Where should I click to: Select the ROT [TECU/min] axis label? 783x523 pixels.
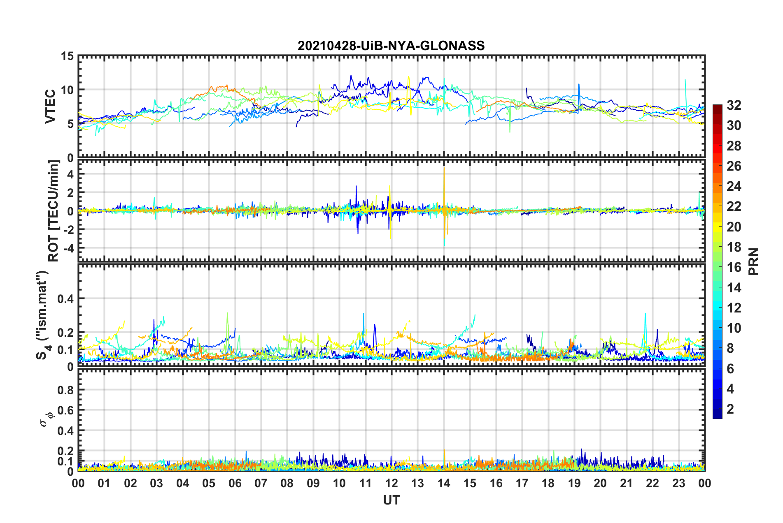pos(54,211)
